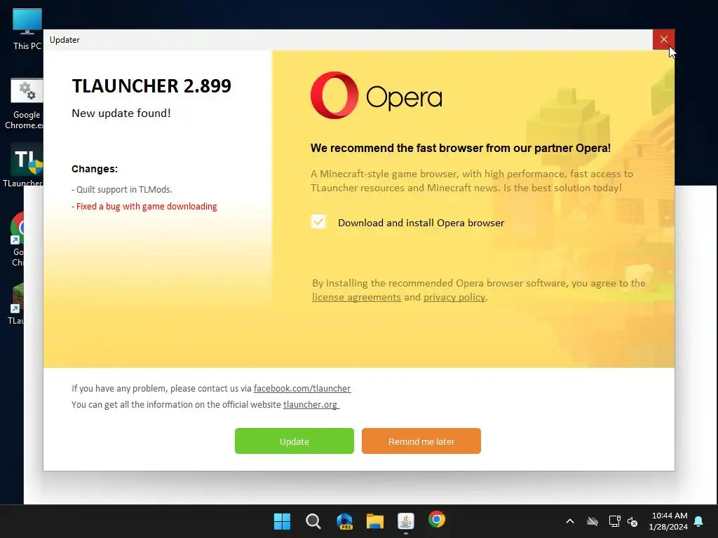Click the Opera recommendation headline

point(460,148)
